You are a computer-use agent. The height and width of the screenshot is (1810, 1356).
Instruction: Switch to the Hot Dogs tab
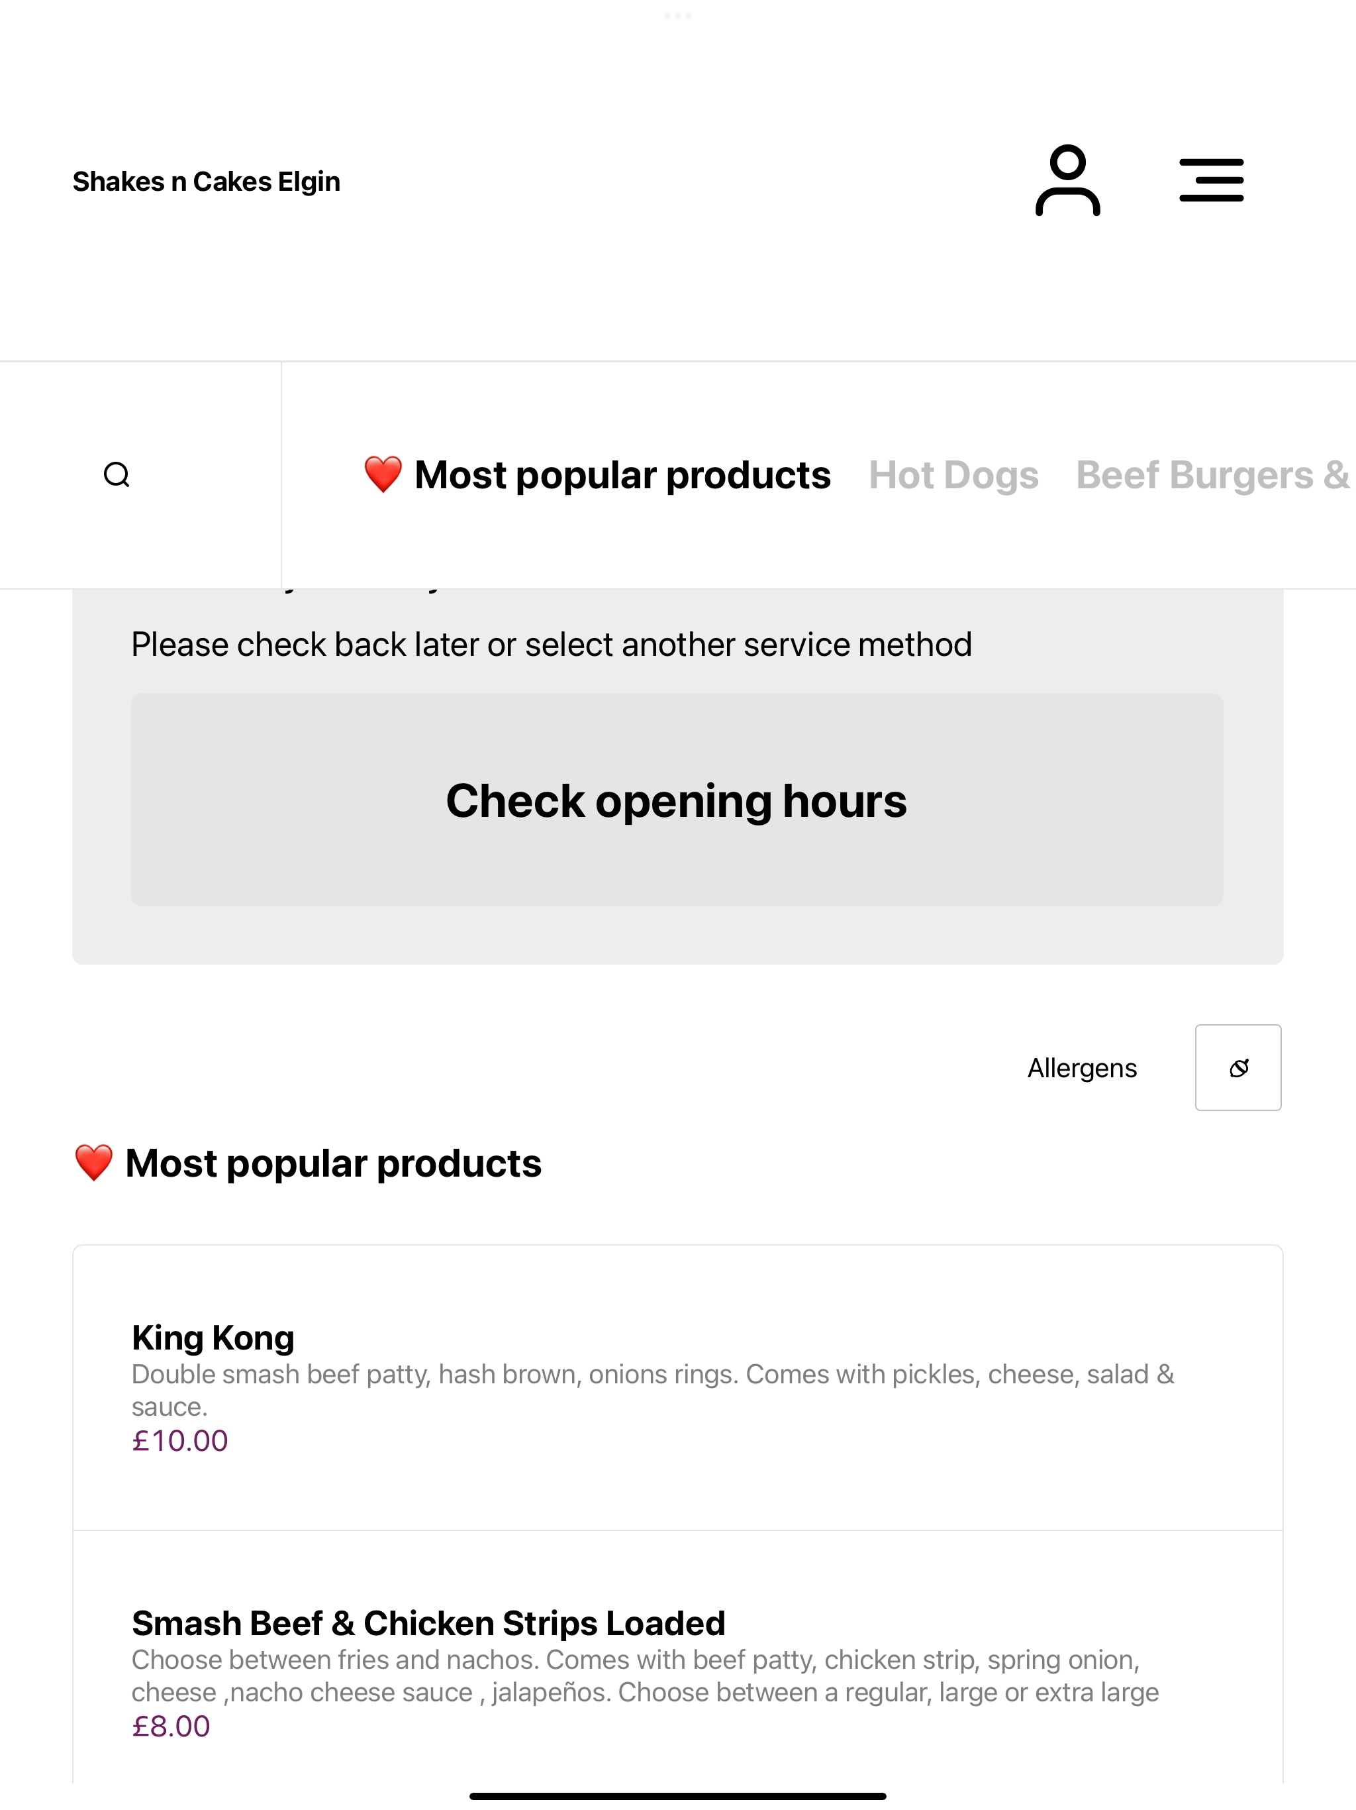point(953,474)
